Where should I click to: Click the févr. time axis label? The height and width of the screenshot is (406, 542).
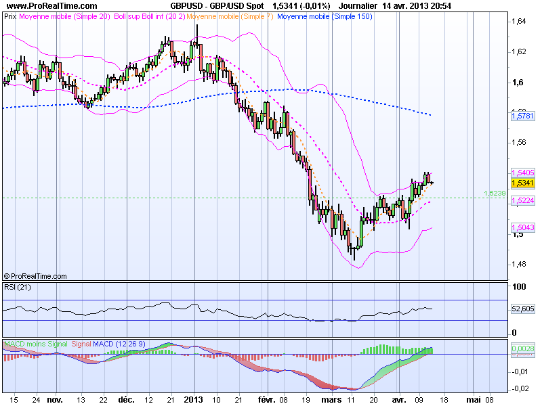268,400
